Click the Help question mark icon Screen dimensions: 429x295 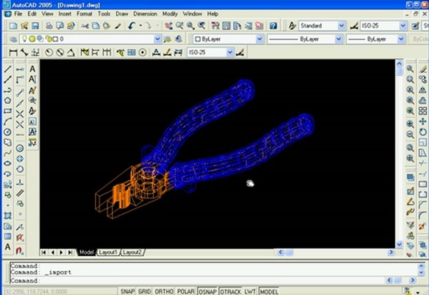click(x=273, y=26)
